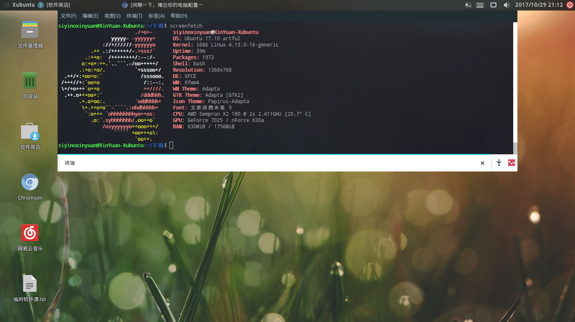
Task: Click the keyboard icon in system tray
Action: point(480,5)
